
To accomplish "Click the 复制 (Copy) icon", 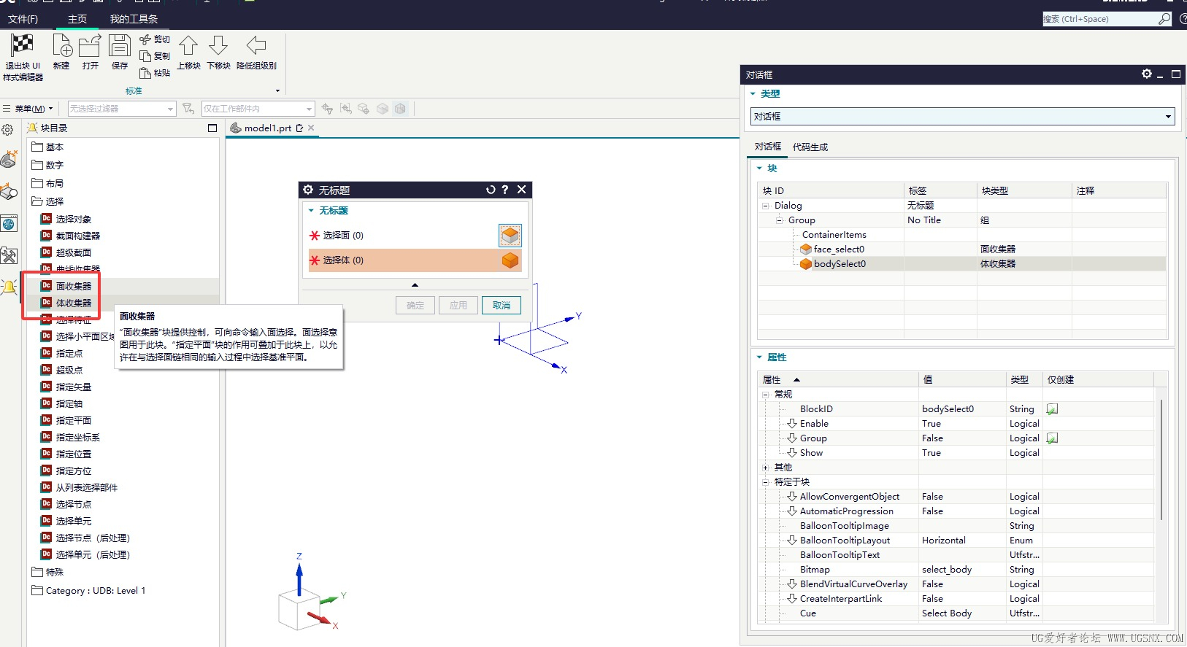I will click(x=145, y=56).
